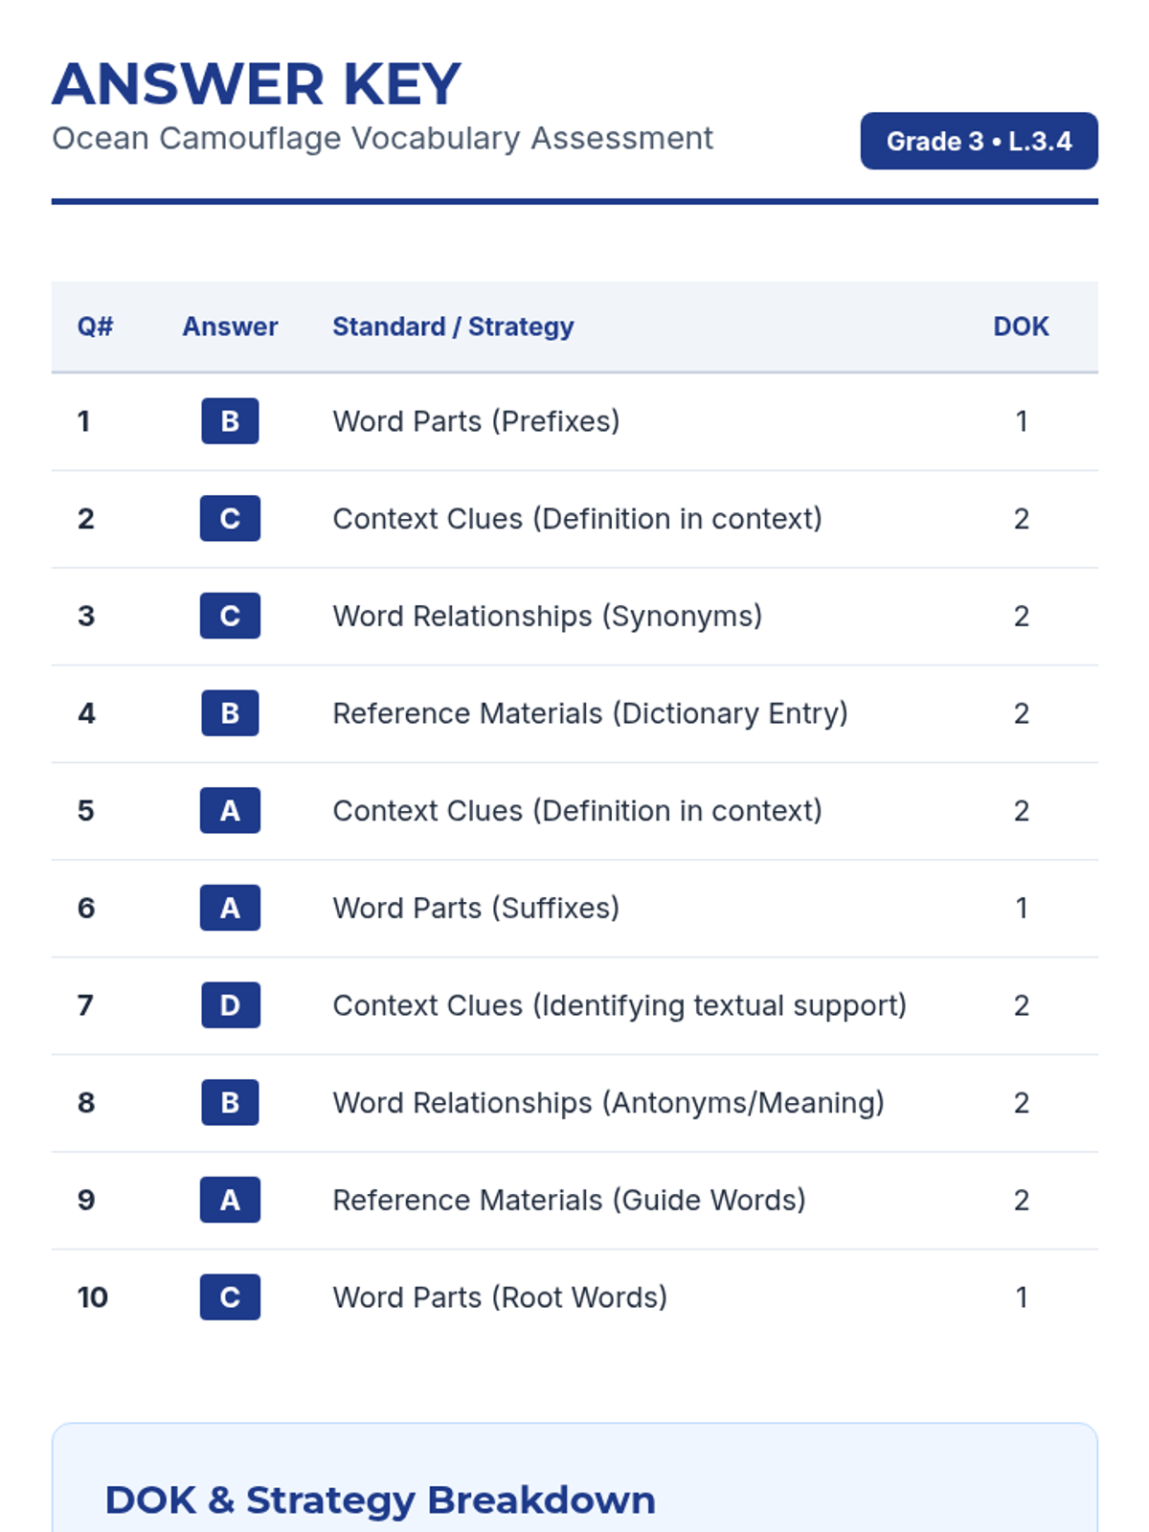1149x1532 pixels.
Task: Select the Standard / Strategy column header
Action: click(x=453, y=327)
